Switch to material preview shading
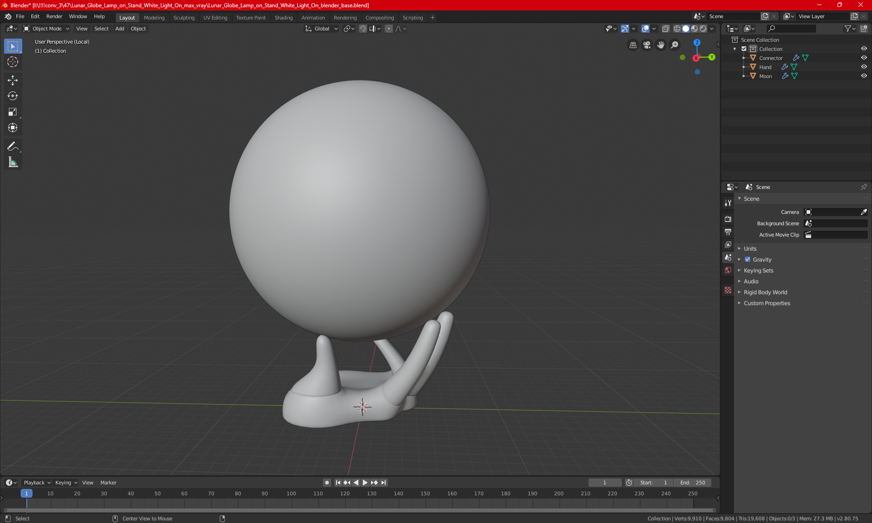 coord(694,29)
